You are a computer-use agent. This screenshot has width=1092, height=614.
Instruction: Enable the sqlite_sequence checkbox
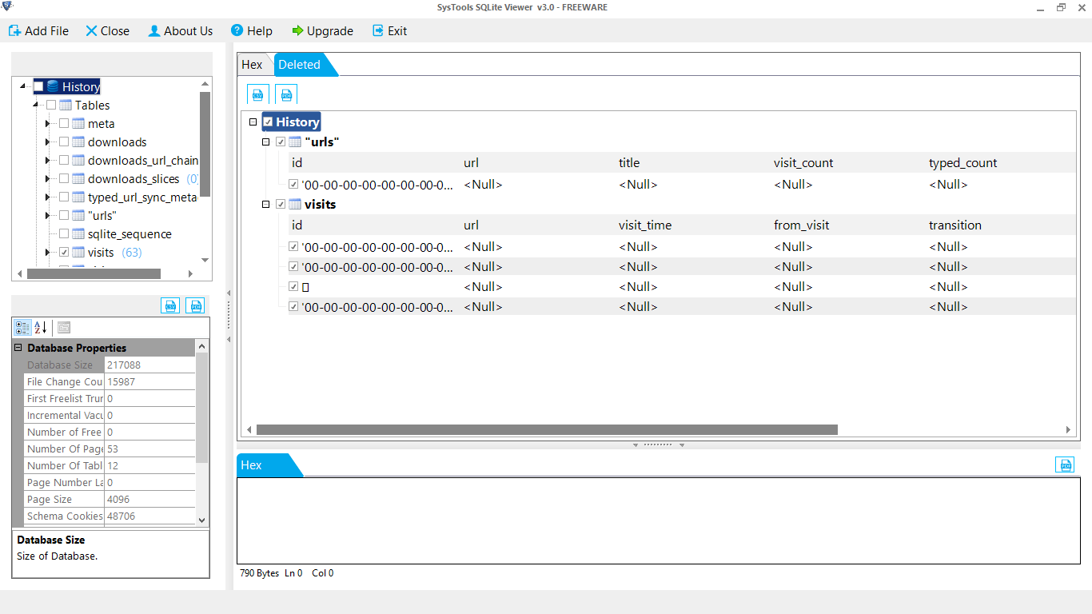click(64, 233)
